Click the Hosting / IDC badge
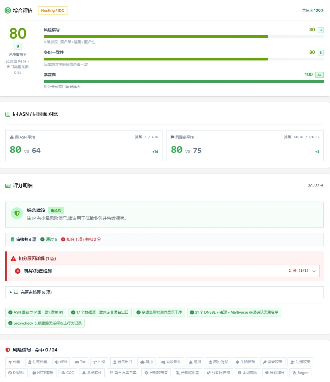 point(53,11)
